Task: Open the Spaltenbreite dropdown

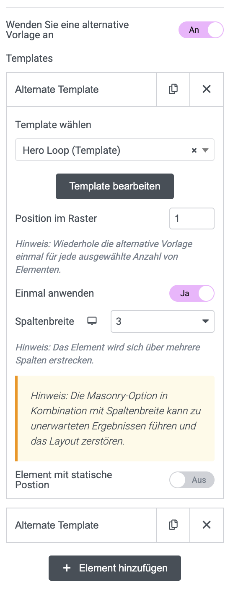Action: coord(163,321)
